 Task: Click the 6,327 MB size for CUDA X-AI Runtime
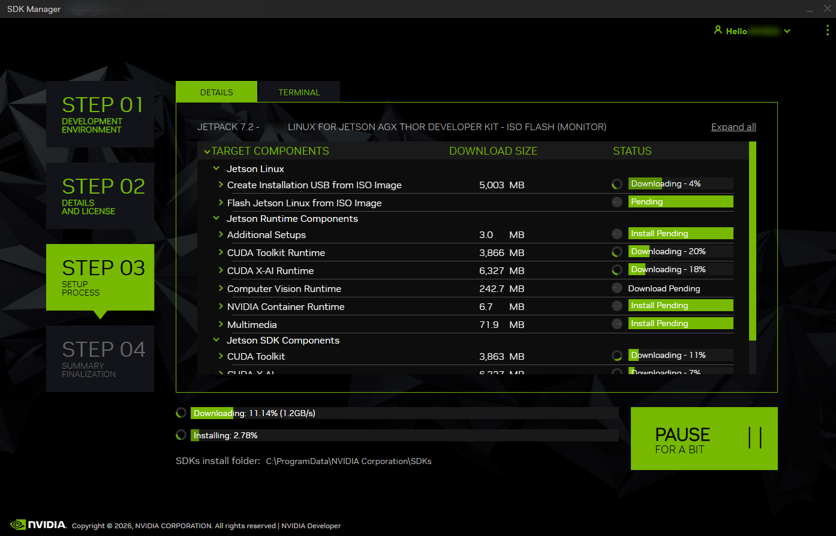pos(502,271)
